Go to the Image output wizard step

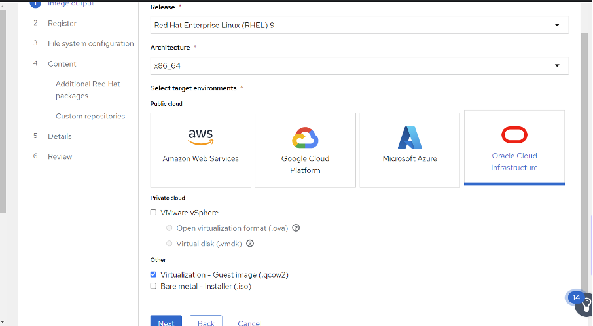(71, 3)
